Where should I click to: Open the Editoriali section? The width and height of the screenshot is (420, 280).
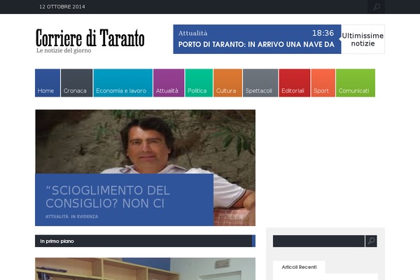click(x=295, y=83)
